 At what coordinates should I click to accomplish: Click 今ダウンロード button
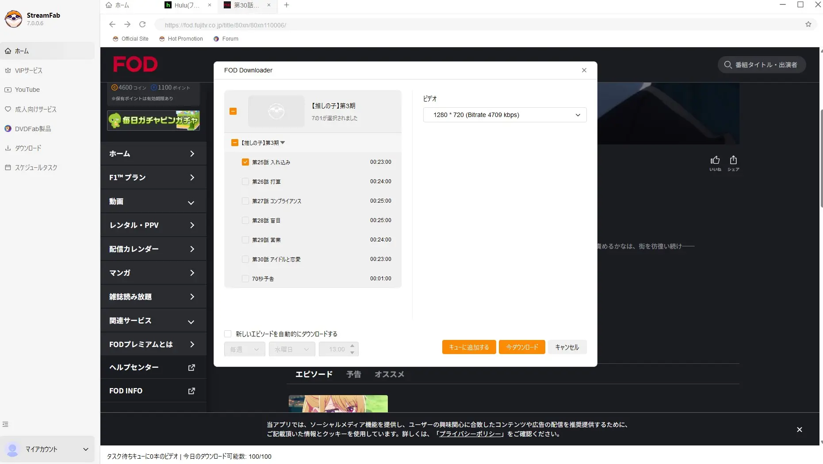click(x=522, y=347)
